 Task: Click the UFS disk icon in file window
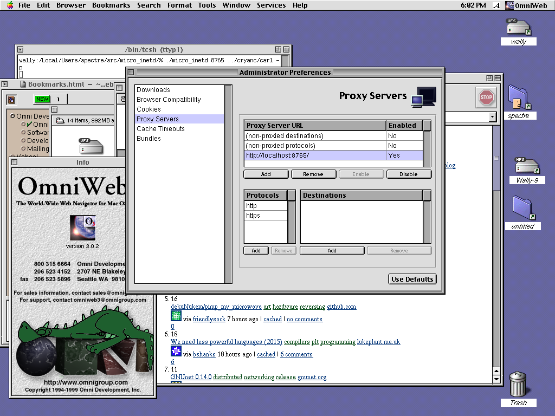pyautogui.click(x=91, y=146)
